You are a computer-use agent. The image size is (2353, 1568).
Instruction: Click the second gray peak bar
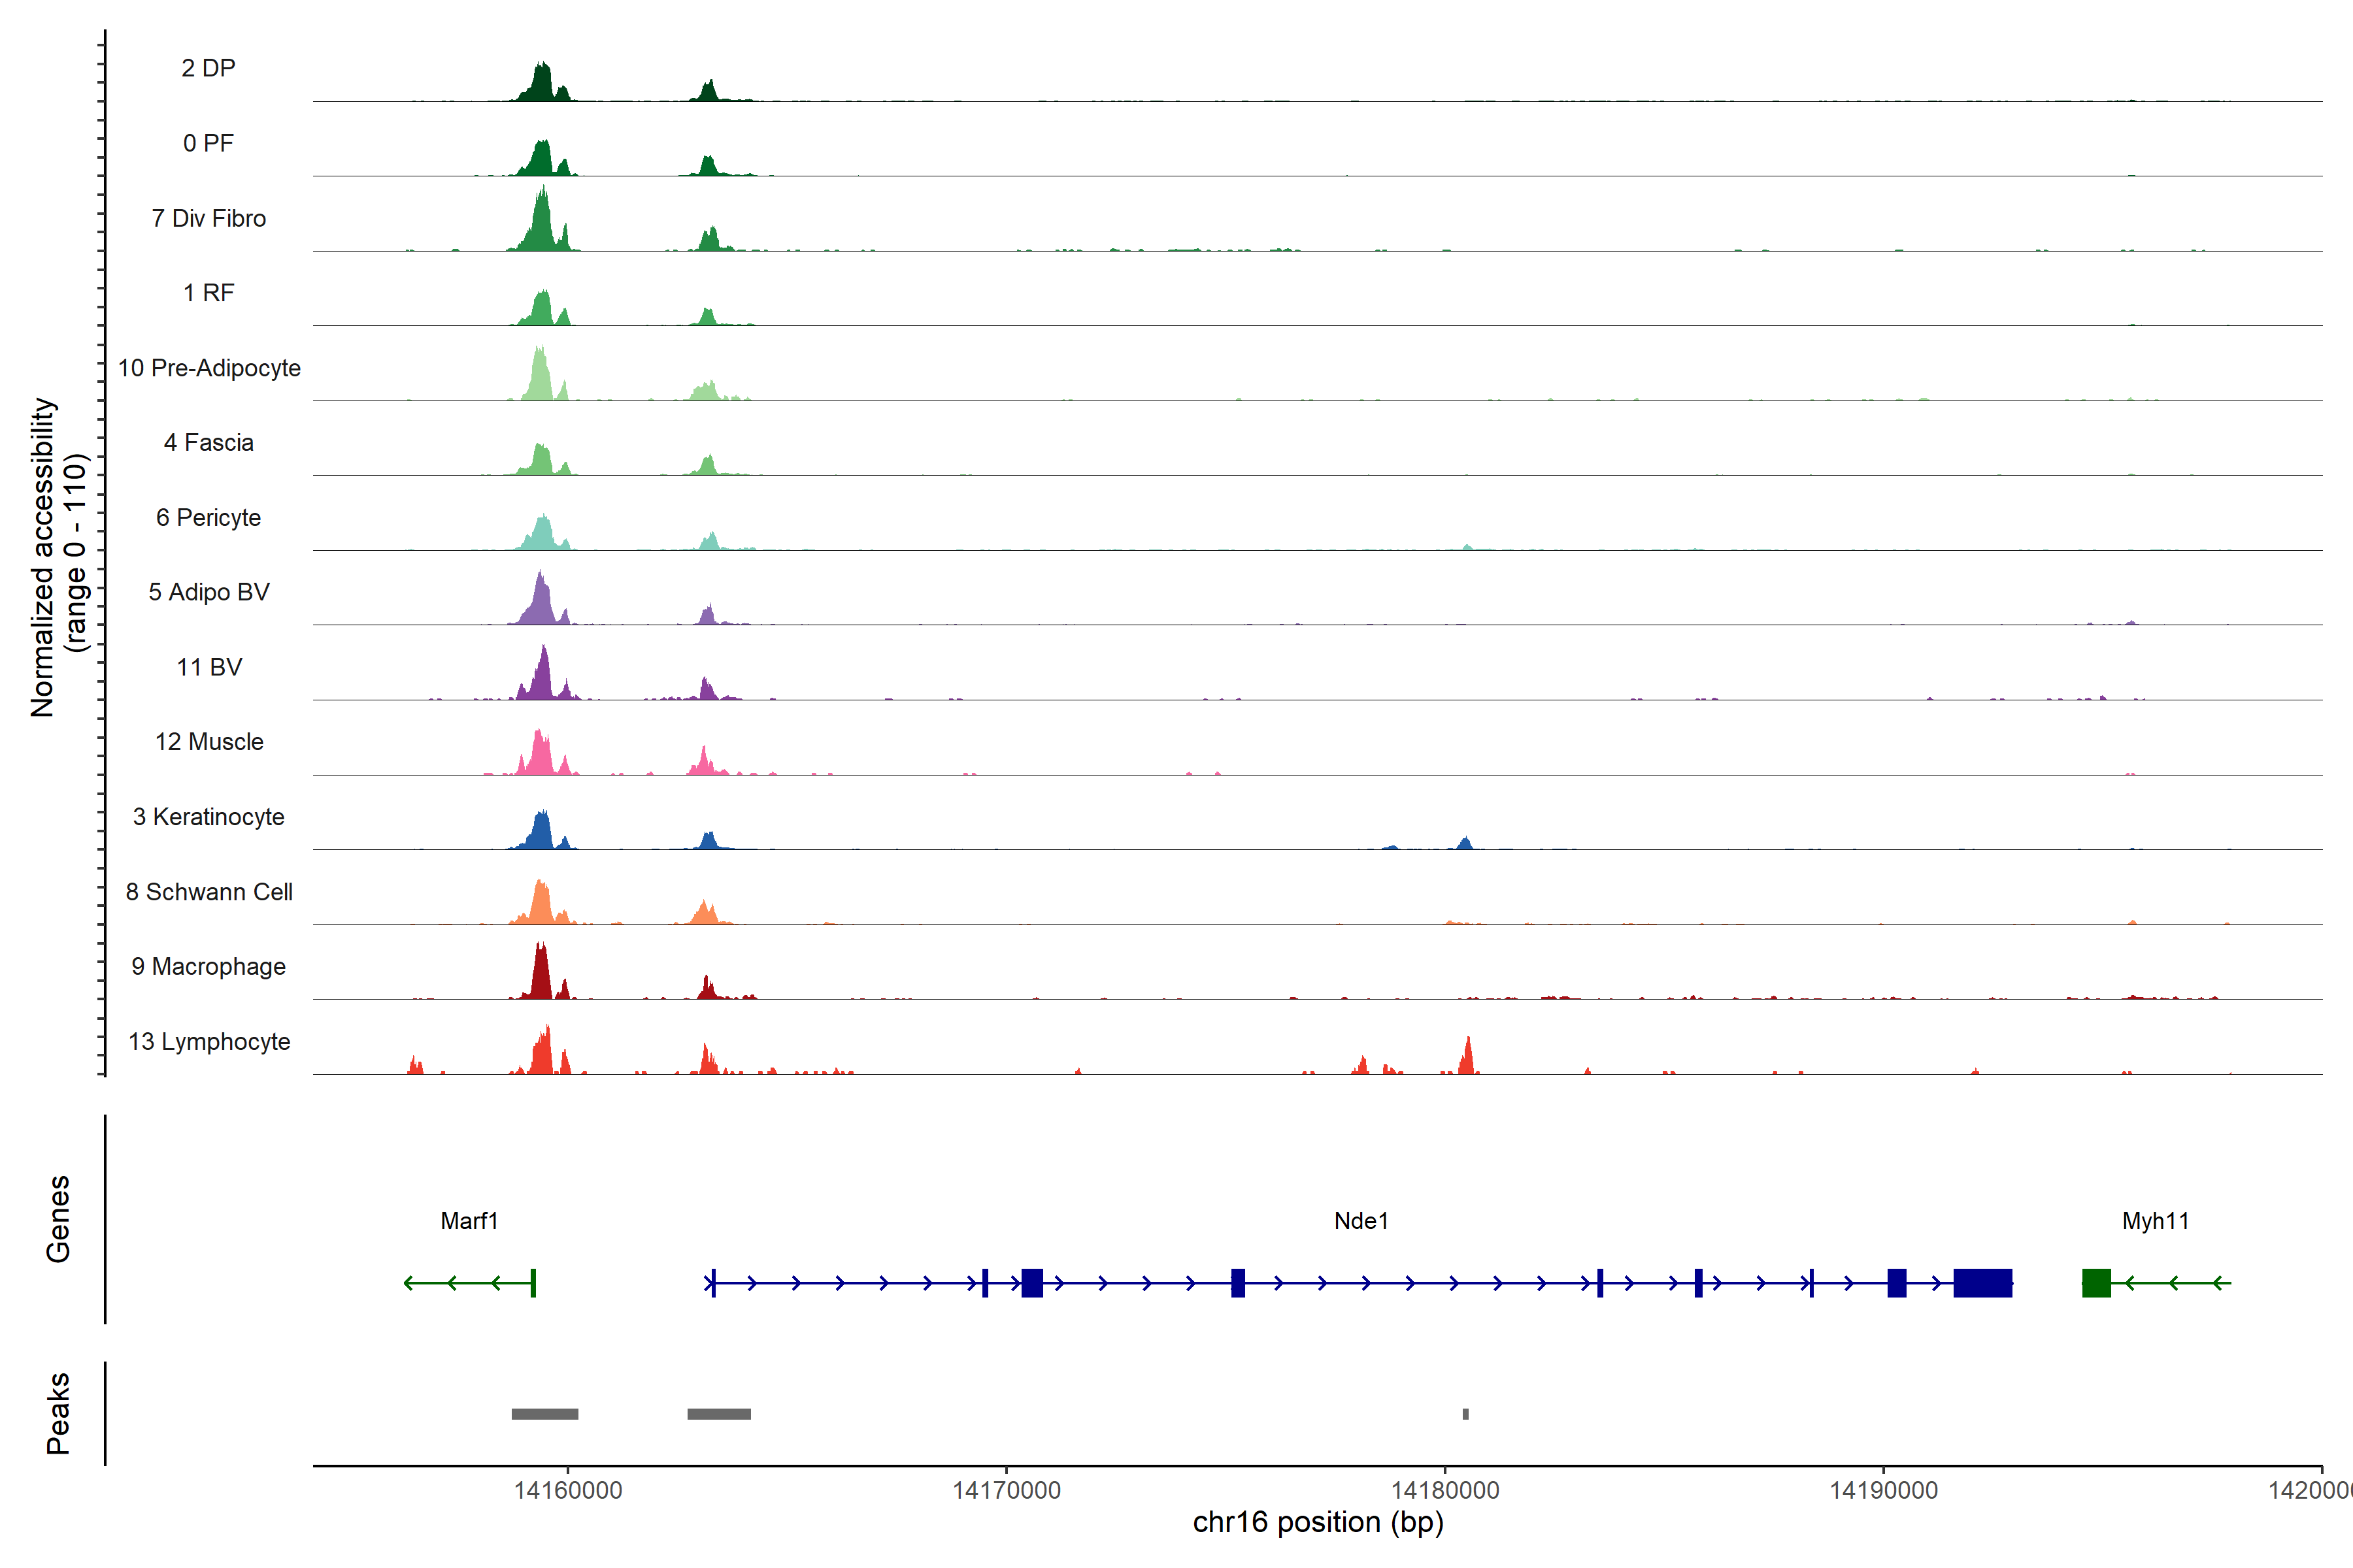click(x=718, y=1413)
